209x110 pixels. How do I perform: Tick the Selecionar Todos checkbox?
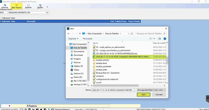pyautogui.click(x=1, y=18)
